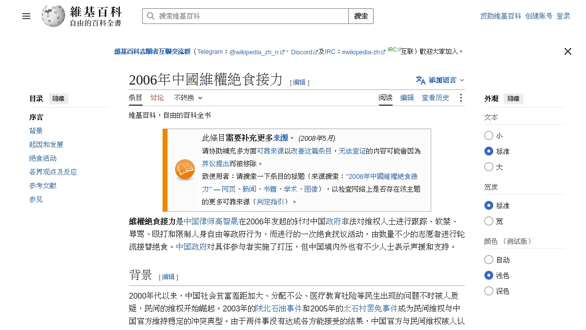This screenshot has height=330, width=586.
Task: Select the 标准 width option
Action: click(489, 205)
